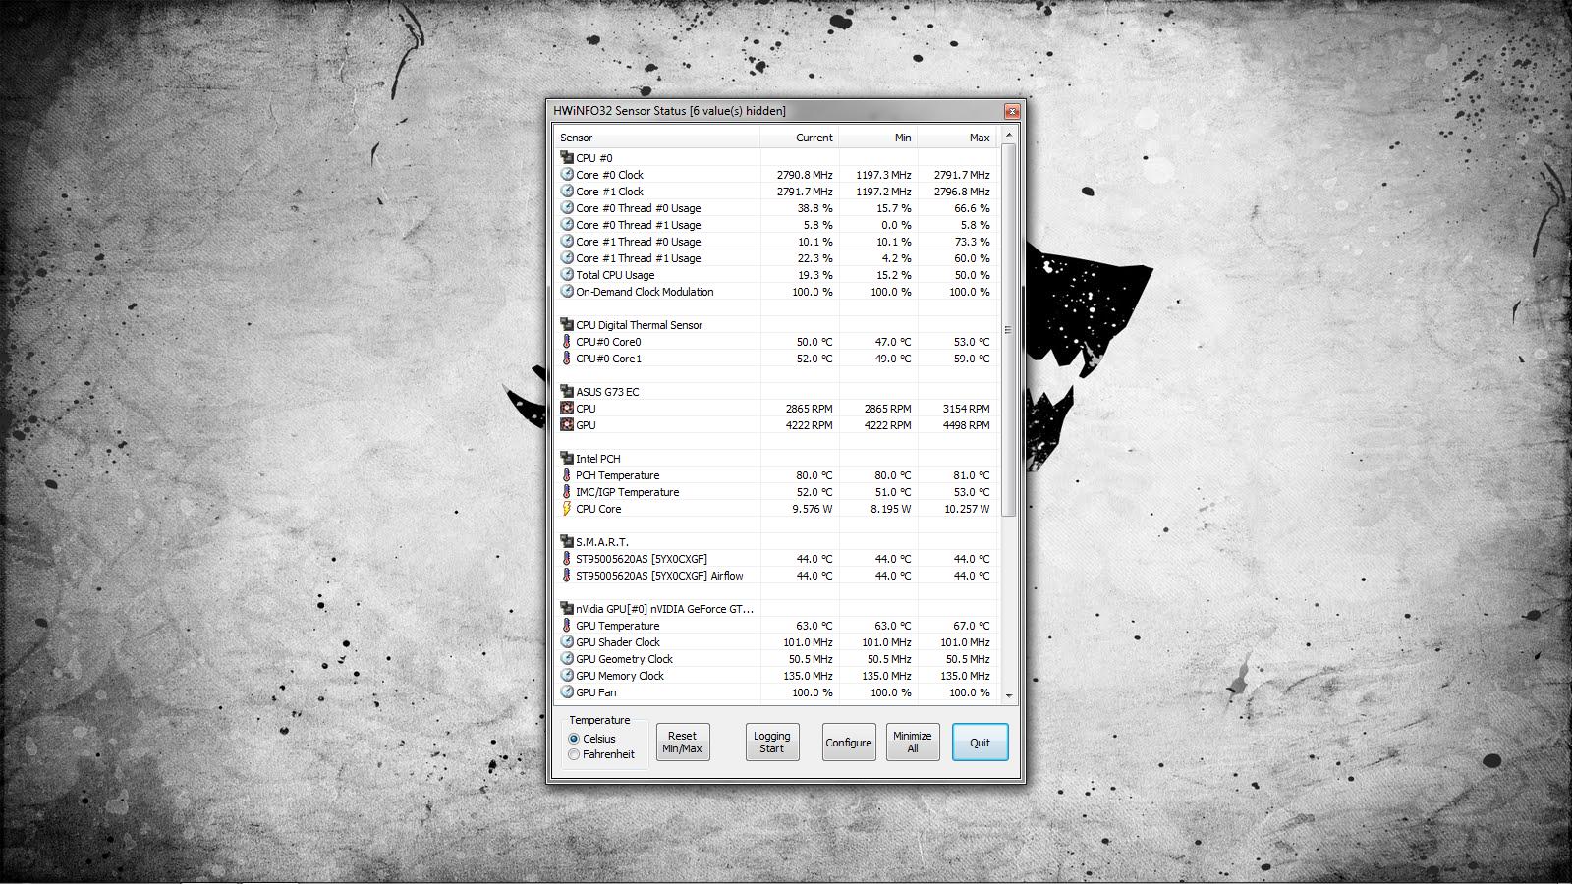Click thermometer icon of CPU#0 Core0

pos(567,342)
